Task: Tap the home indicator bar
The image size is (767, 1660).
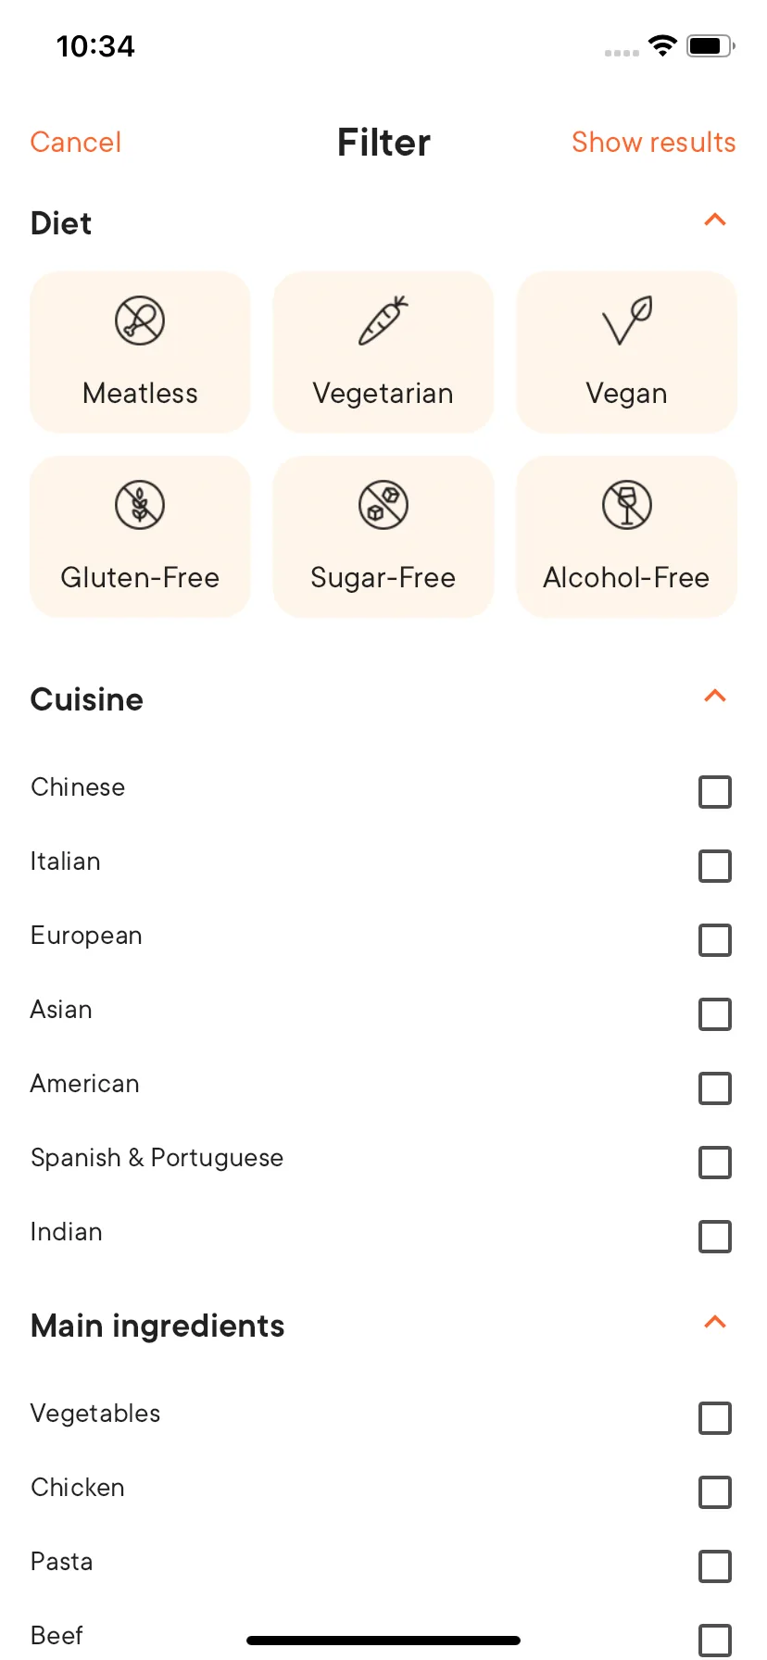Action: click(x=383, y=1641)
